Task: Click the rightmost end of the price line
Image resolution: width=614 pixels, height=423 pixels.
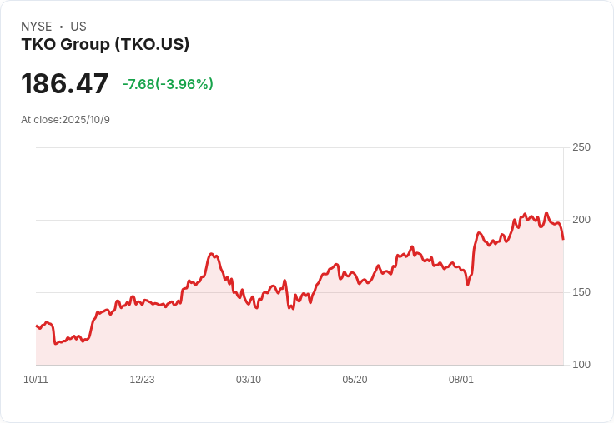Action: (x=563, y=239)
